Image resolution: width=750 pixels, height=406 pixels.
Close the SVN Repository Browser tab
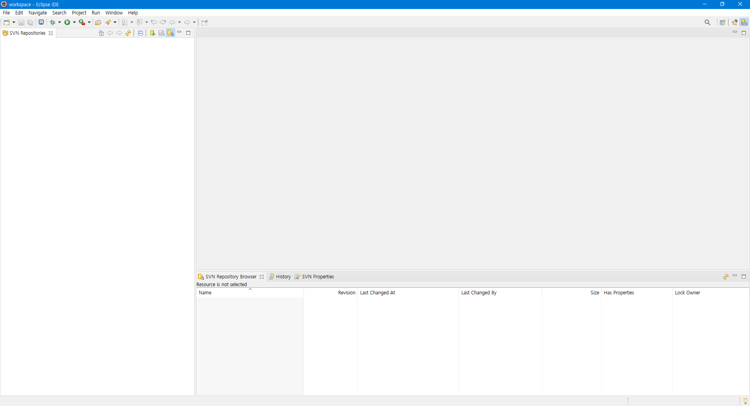coord(262,277)
